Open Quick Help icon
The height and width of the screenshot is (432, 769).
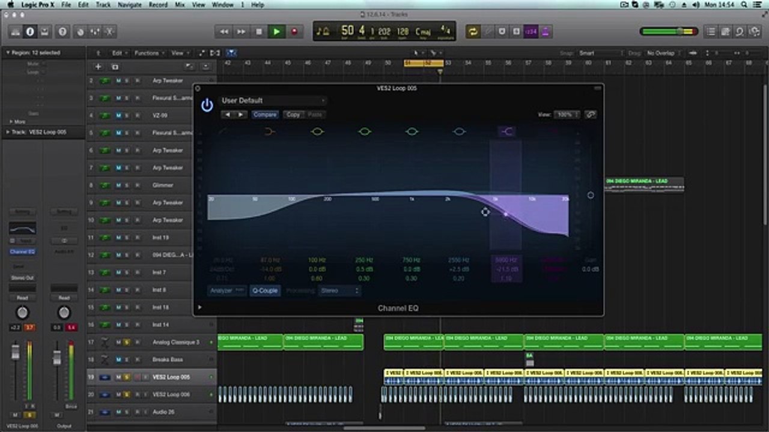[x=62, y=31]
